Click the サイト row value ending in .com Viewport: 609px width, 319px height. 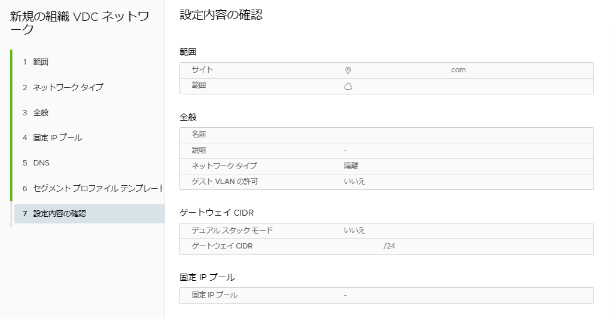pos(457,70)
